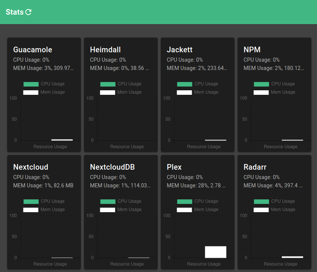The width and height of the screenshot is (317, 272).
Task: Click 'Resource Usage' axis label in Heimdall chart
Action: (127, 146)
